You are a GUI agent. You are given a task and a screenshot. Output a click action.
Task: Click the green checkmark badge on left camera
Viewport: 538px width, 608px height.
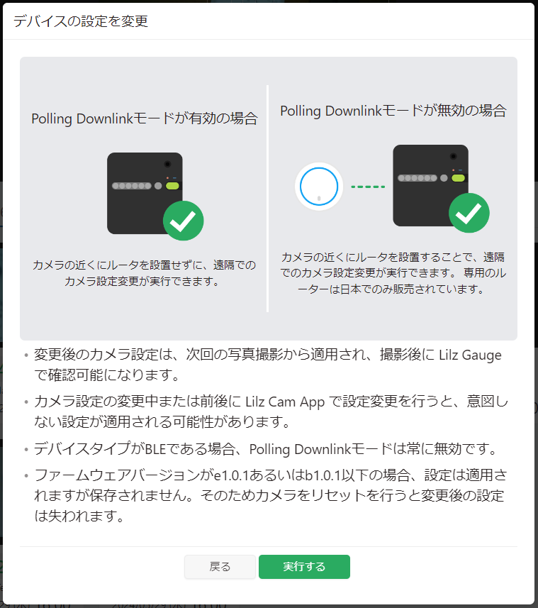183,221
